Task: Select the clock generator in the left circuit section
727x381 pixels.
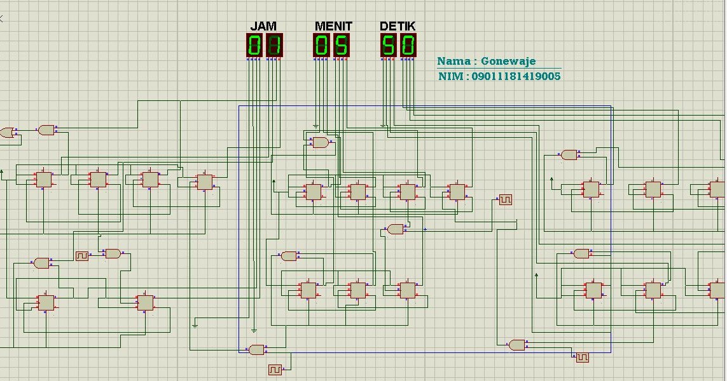Action: [82, 255]
